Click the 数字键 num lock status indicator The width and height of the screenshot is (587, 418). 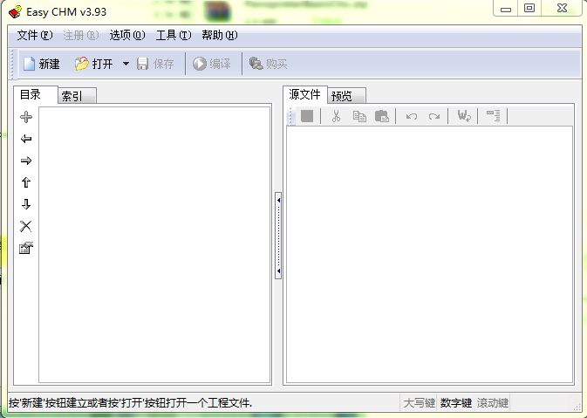(x=455, y=403)
